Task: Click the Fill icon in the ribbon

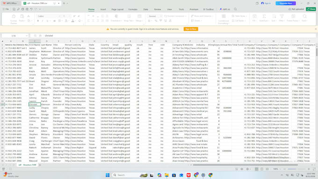Action: tap(254, 16)
